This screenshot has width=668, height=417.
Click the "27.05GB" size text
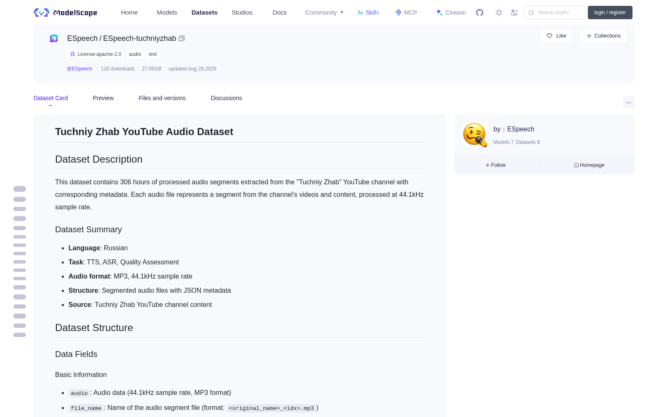152,69
